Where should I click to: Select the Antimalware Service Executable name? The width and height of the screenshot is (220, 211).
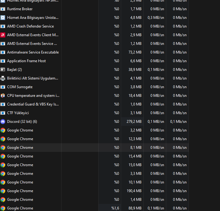[x=33, y=52]
